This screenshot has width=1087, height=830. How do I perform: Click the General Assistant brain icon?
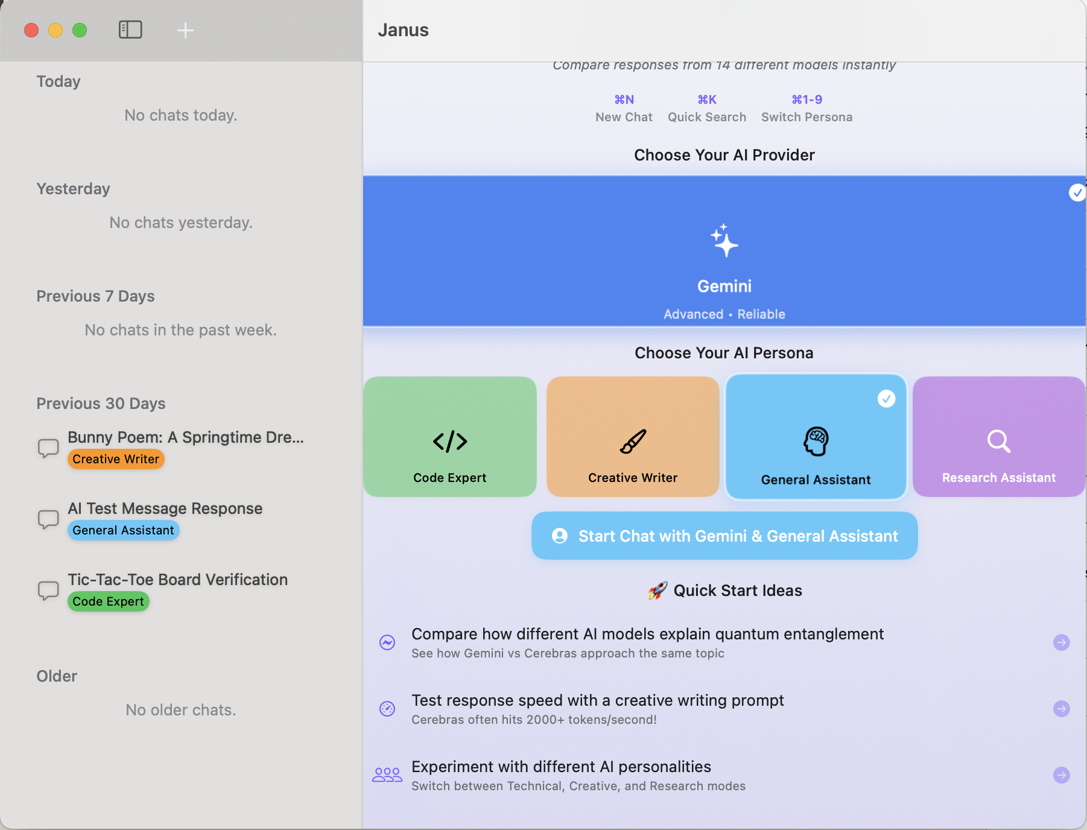point(816,442)
